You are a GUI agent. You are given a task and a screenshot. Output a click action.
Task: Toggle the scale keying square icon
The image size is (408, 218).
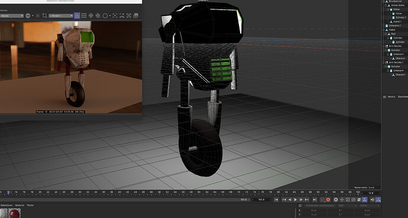[348, 200]
